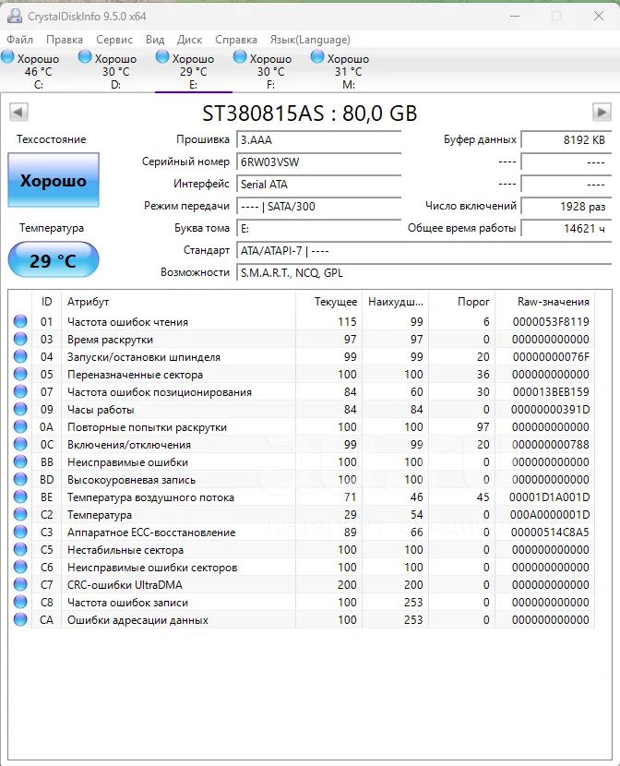Viewport: 620px width, 766px height.
Task: Click the total working time value 14621 ч
Action: click(x=566, y=228)
